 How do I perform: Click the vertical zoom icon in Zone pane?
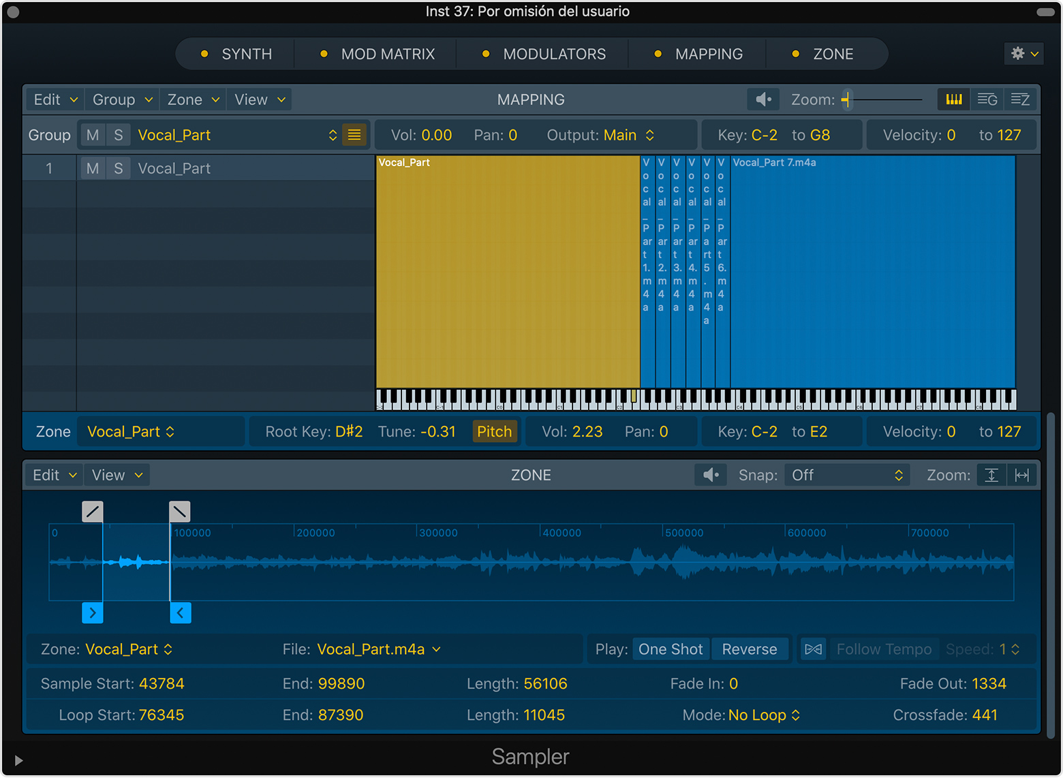(991, 475)
